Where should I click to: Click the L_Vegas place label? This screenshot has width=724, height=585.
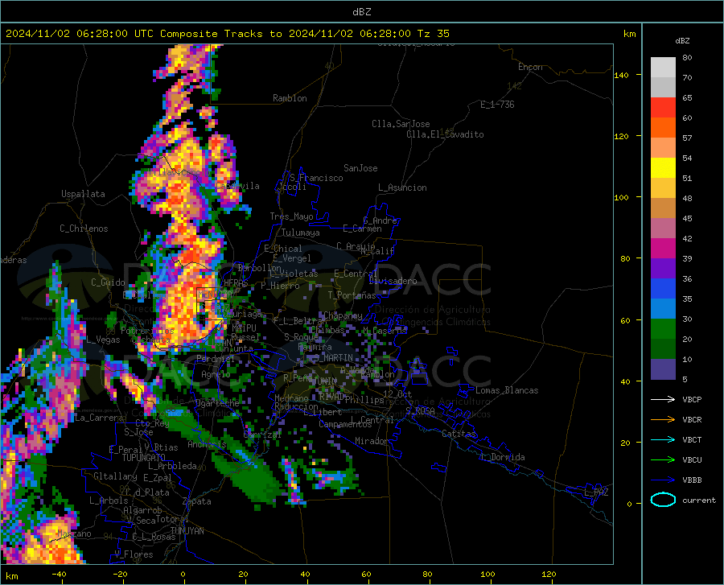coord(103,340)
